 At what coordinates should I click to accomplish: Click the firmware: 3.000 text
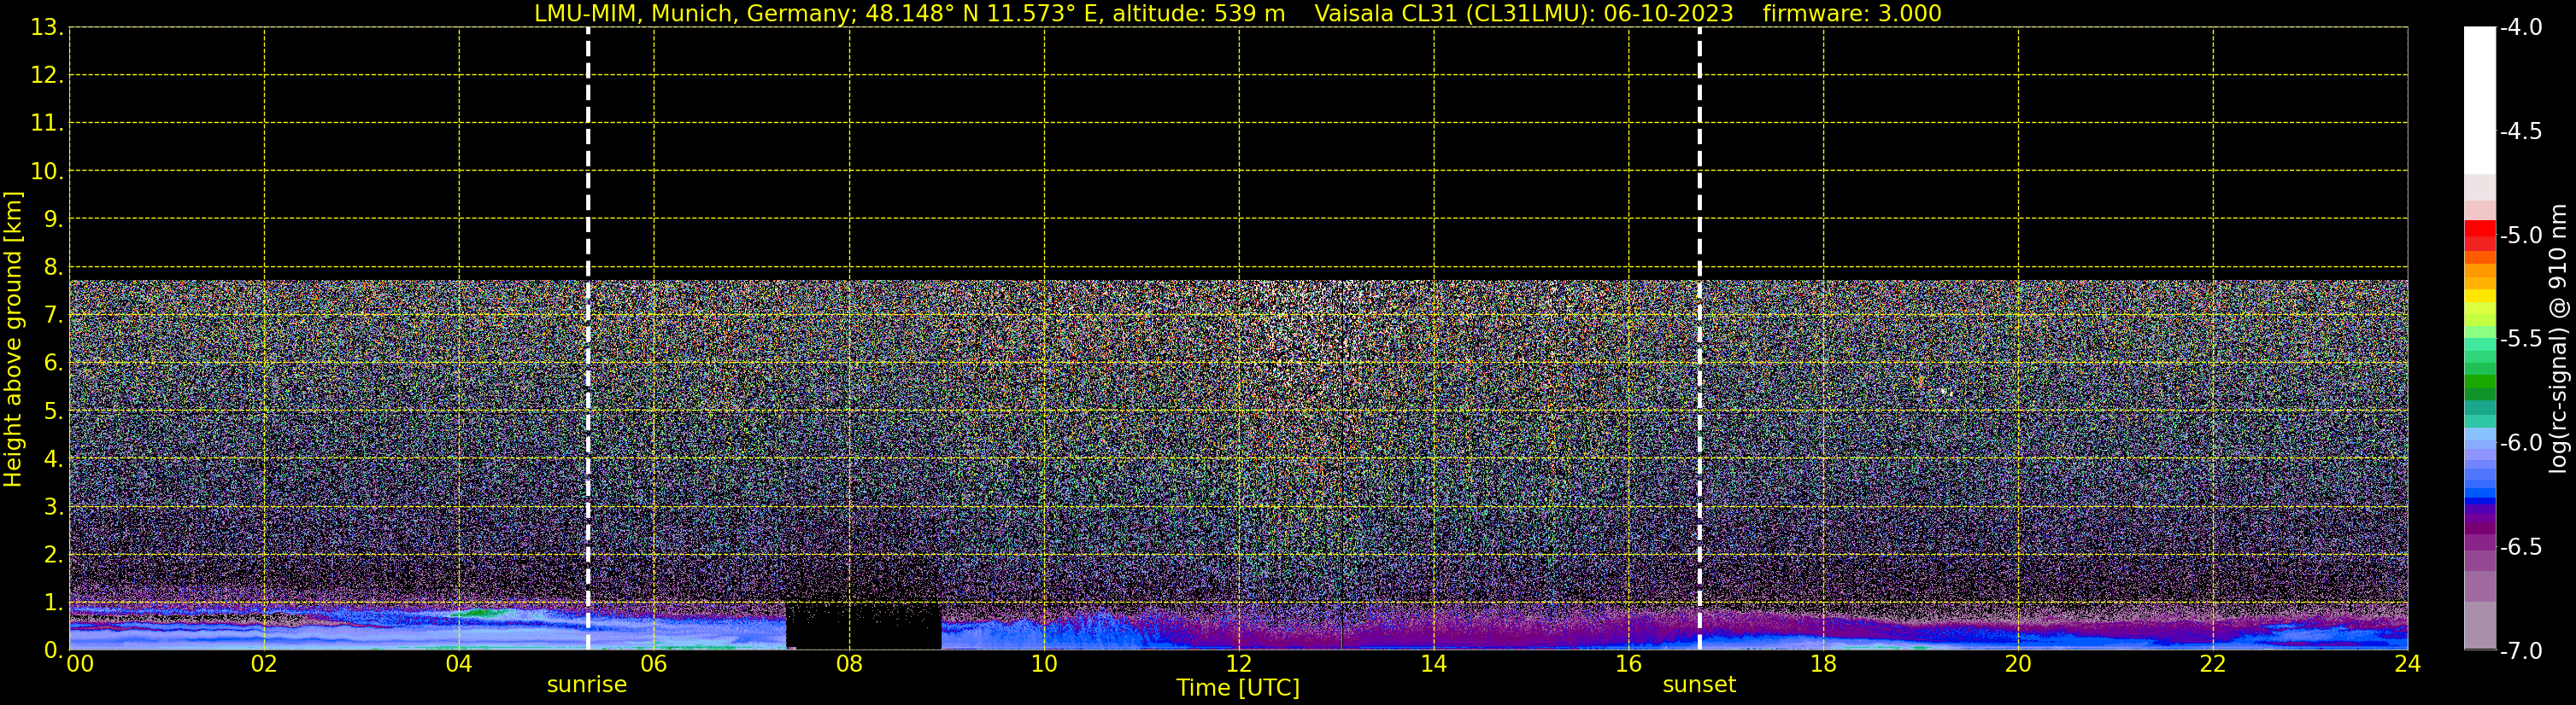[x=1852, y=14]
